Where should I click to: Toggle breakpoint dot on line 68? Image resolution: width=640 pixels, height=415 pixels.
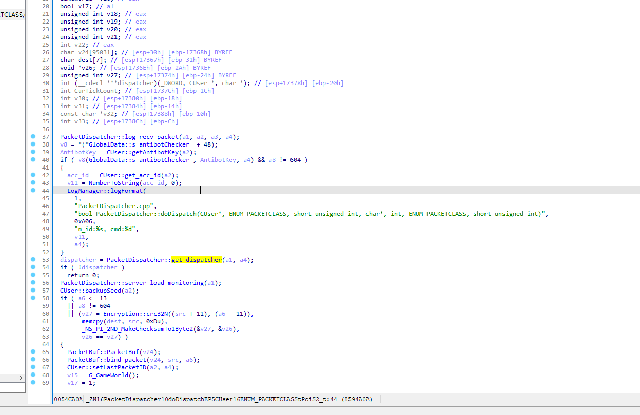(33, 375)
